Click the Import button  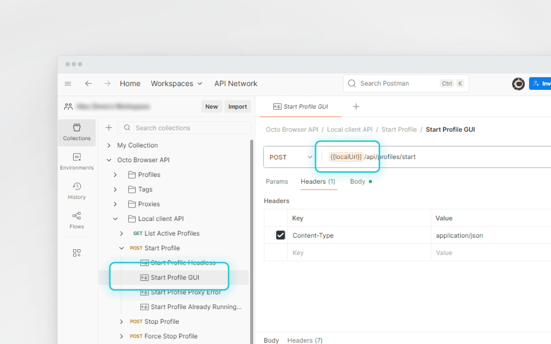tap(238, 107)
